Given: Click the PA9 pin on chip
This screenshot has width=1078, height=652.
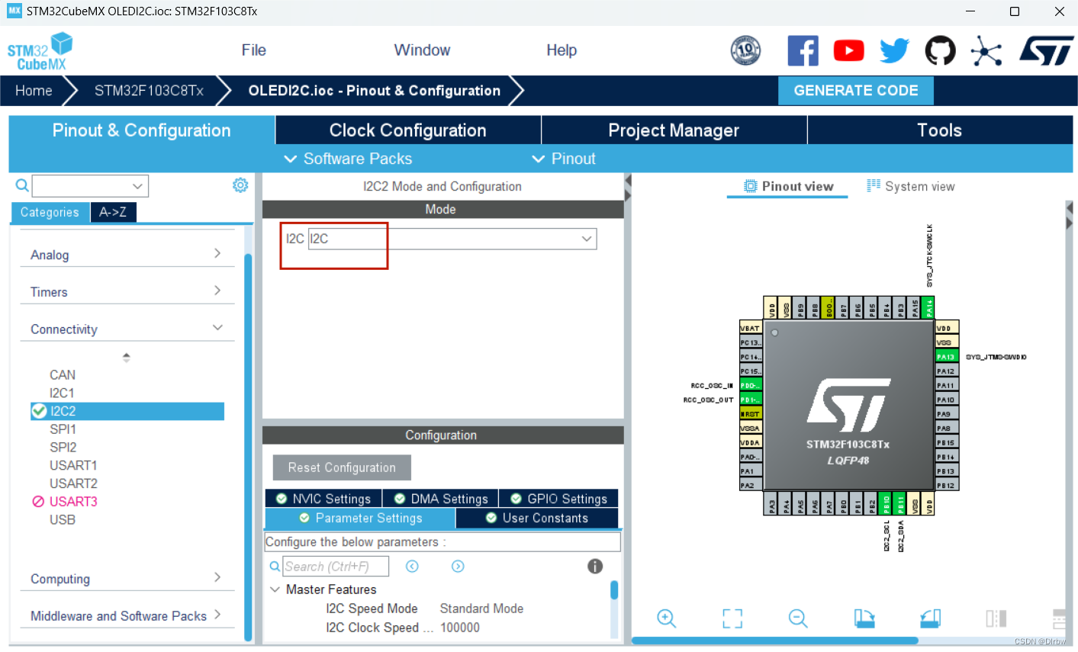Looking at the screenshot, I should [947, 414].
